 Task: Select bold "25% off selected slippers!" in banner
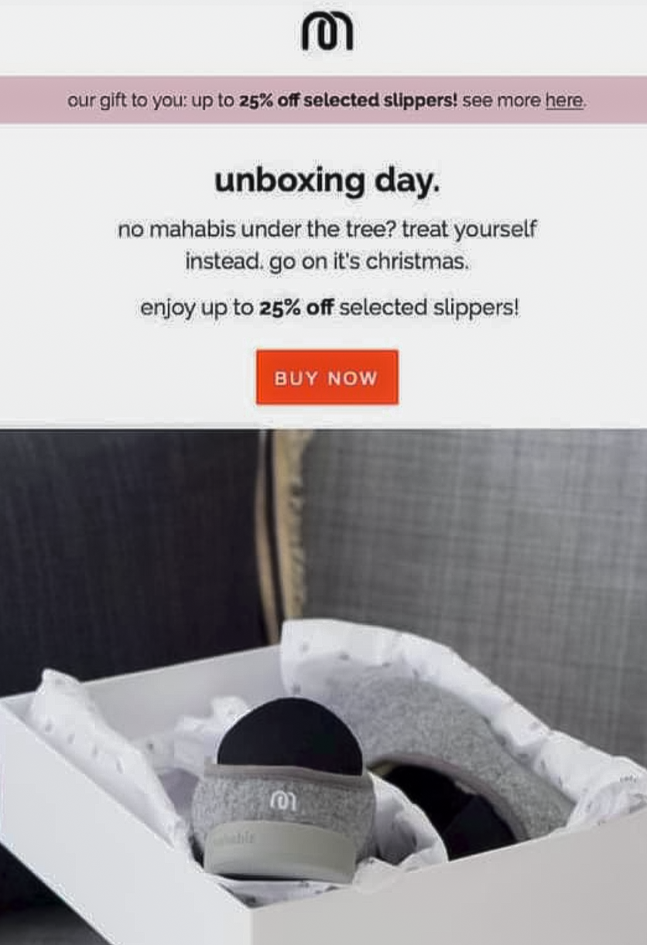point(348,100)
